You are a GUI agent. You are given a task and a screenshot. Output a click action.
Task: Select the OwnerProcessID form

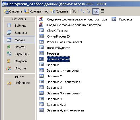point(58,36)
